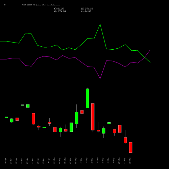
Task: Select the 07 May date label
Action: [71, 161]
